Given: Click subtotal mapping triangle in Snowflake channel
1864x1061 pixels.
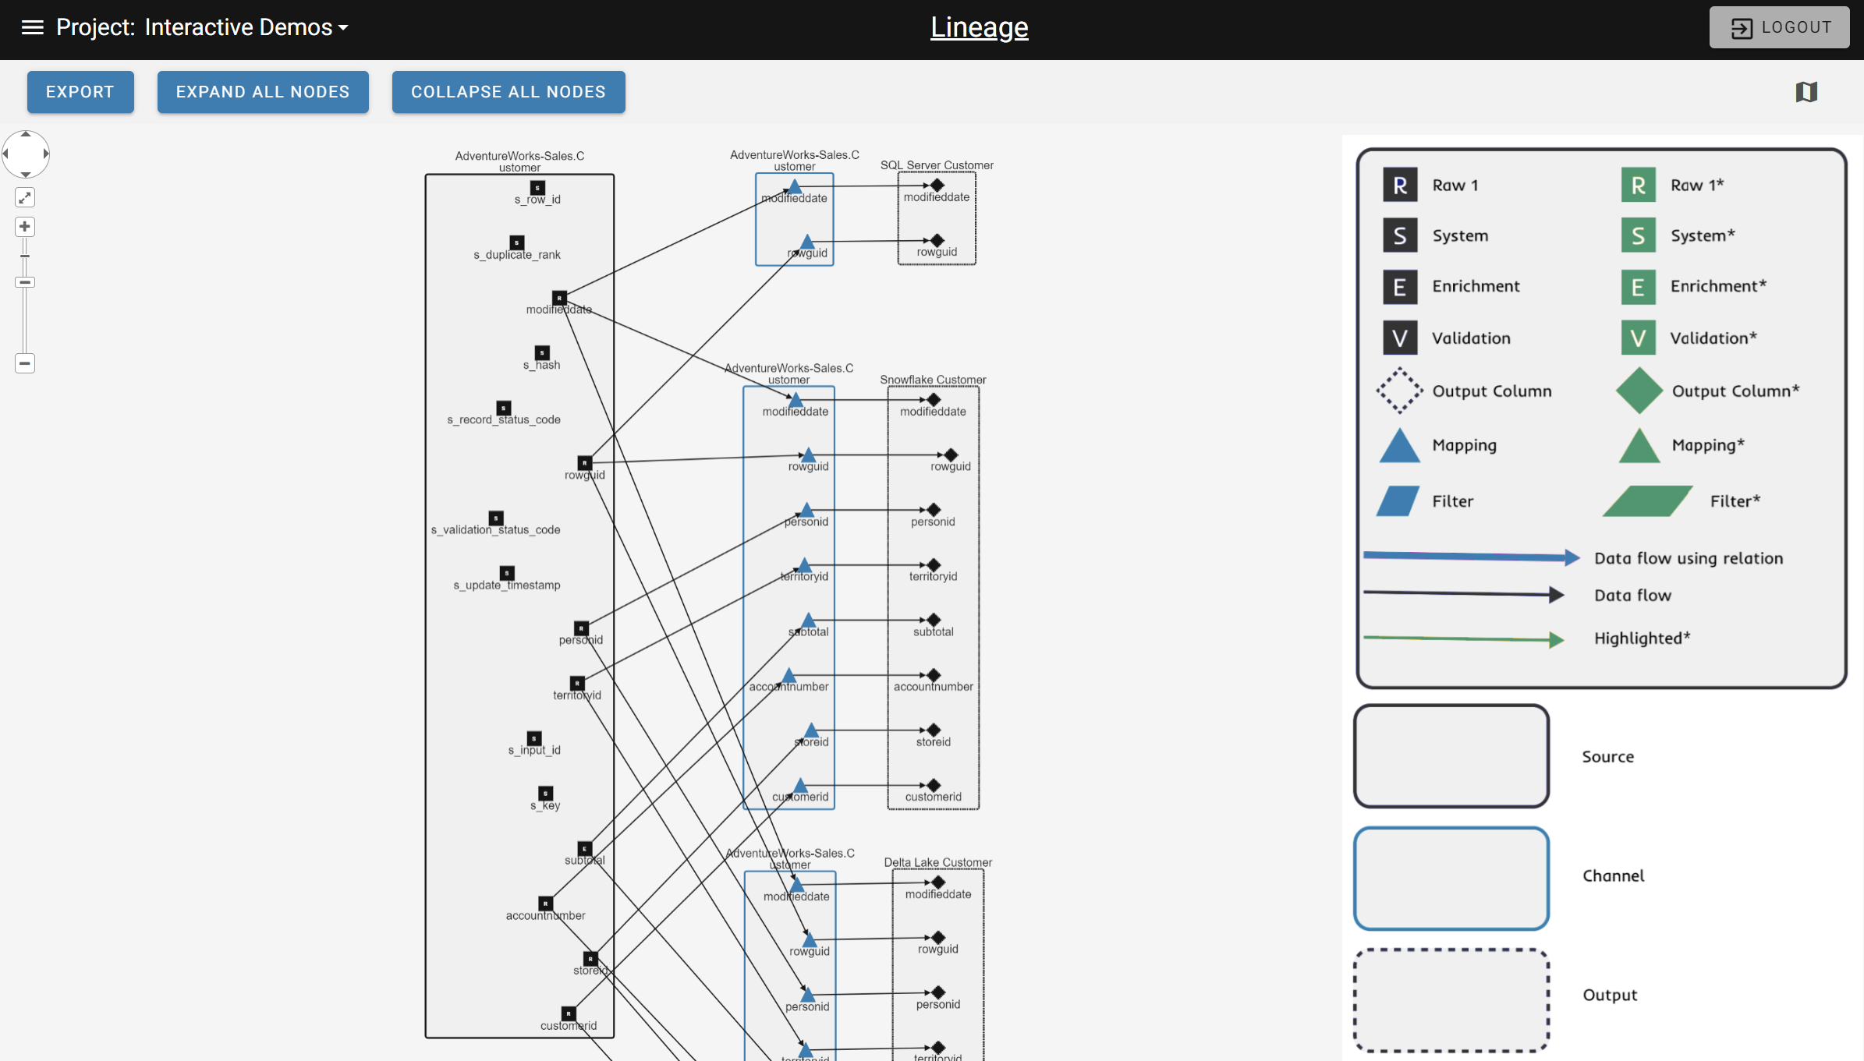Looking at the screenshot, I should [x=809, y=621].
